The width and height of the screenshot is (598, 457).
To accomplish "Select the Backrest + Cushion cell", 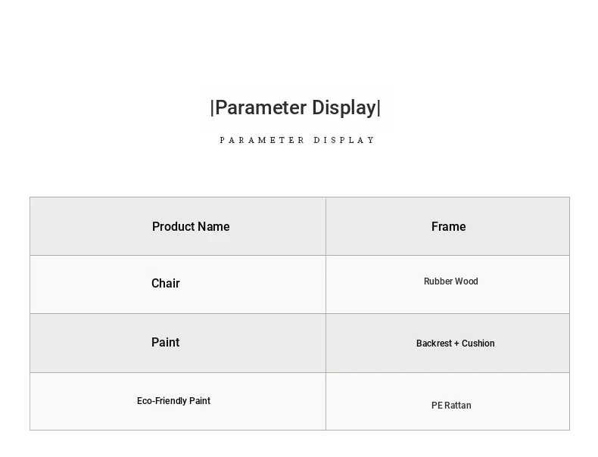I will tap(447, 343).
